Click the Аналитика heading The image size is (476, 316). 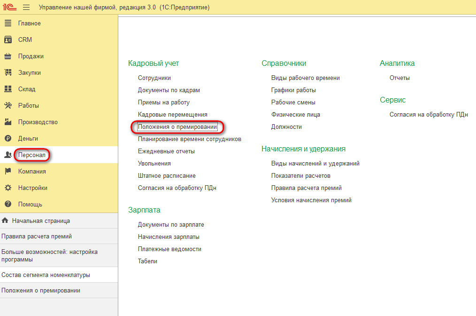tap(397, 63)
